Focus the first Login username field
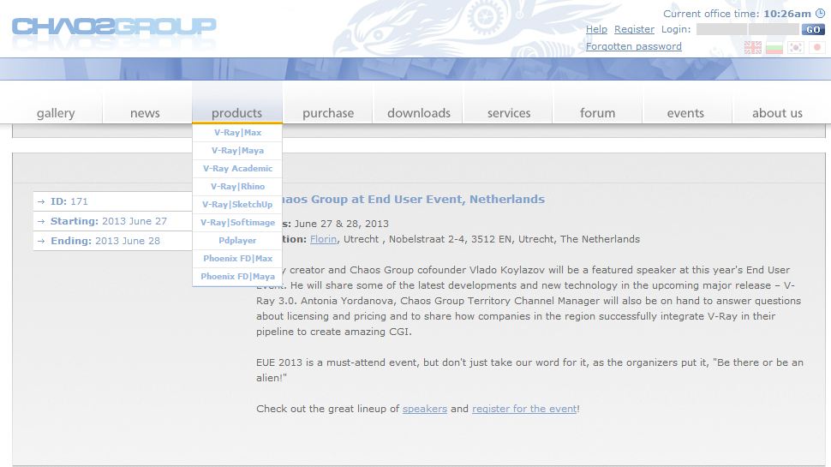Screen dimensions: 831x467 coord(721,29)
